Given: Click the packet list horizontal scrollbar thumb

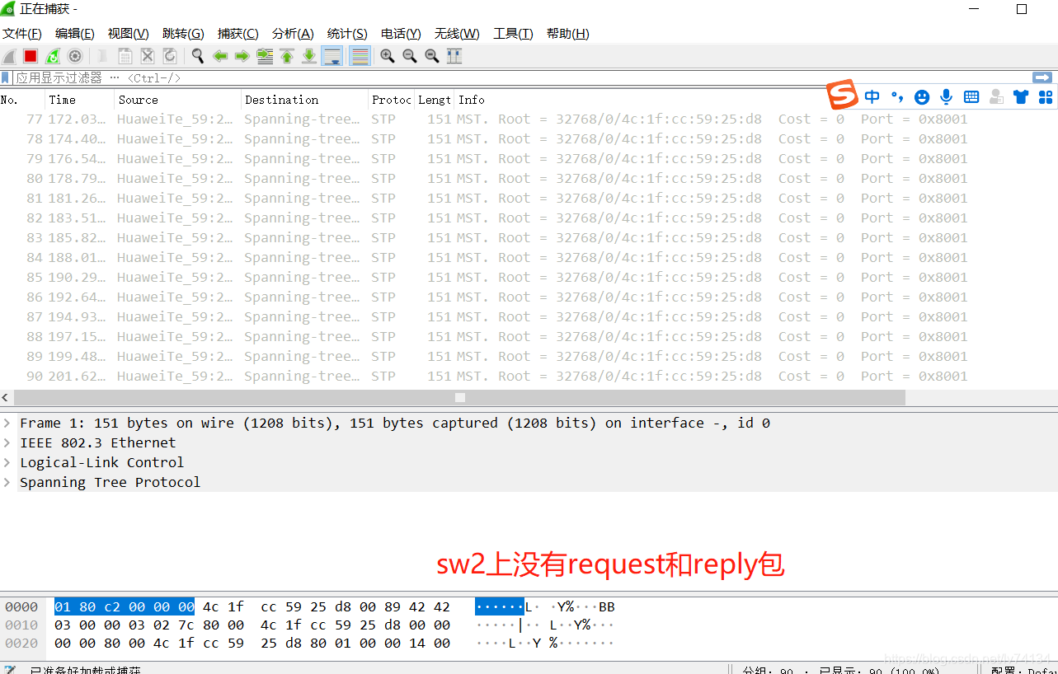Looking at the screenshot, I should coord(460,397).
